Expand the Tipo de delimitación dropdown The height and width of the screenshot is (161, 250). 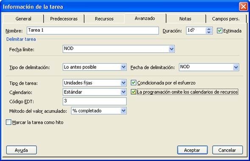point(124,67)
